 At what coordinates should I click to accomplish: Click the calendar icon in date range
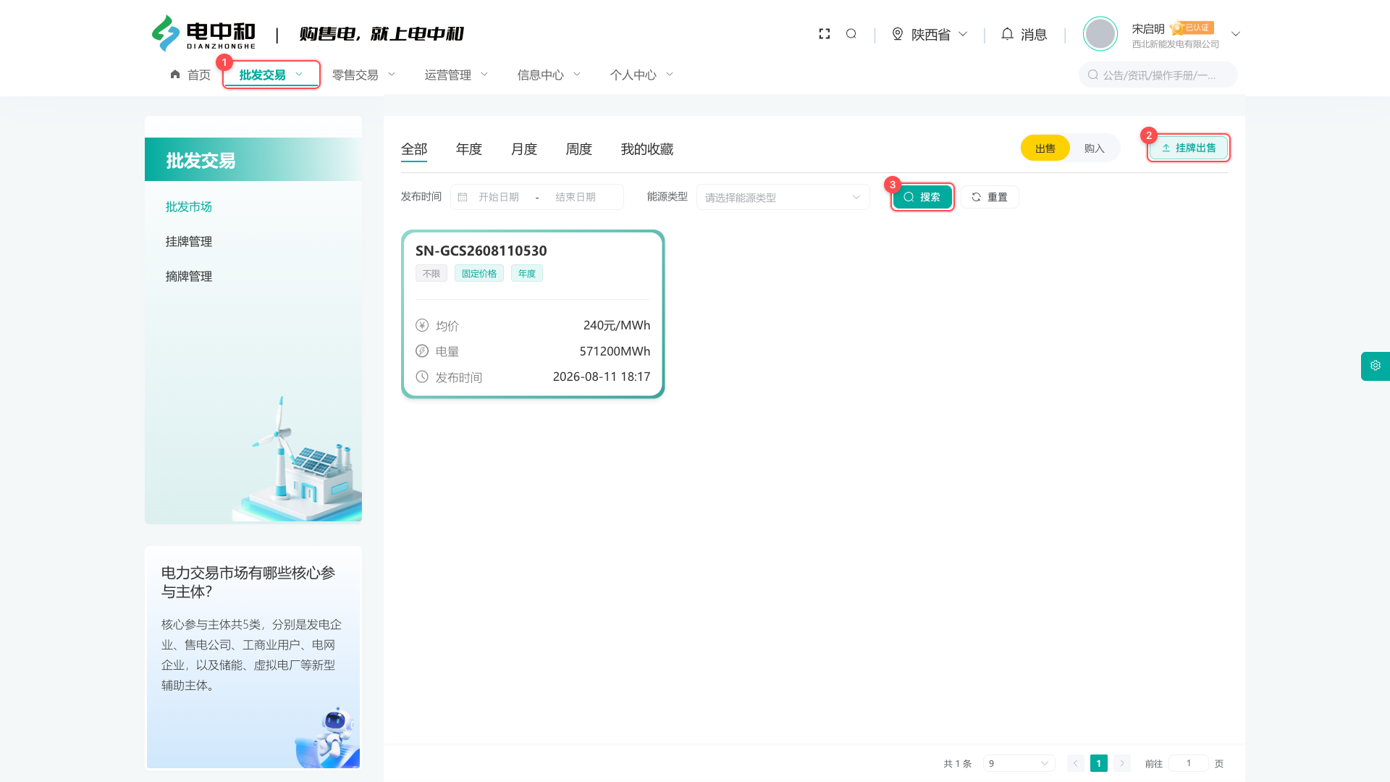(x=463, y=197)
